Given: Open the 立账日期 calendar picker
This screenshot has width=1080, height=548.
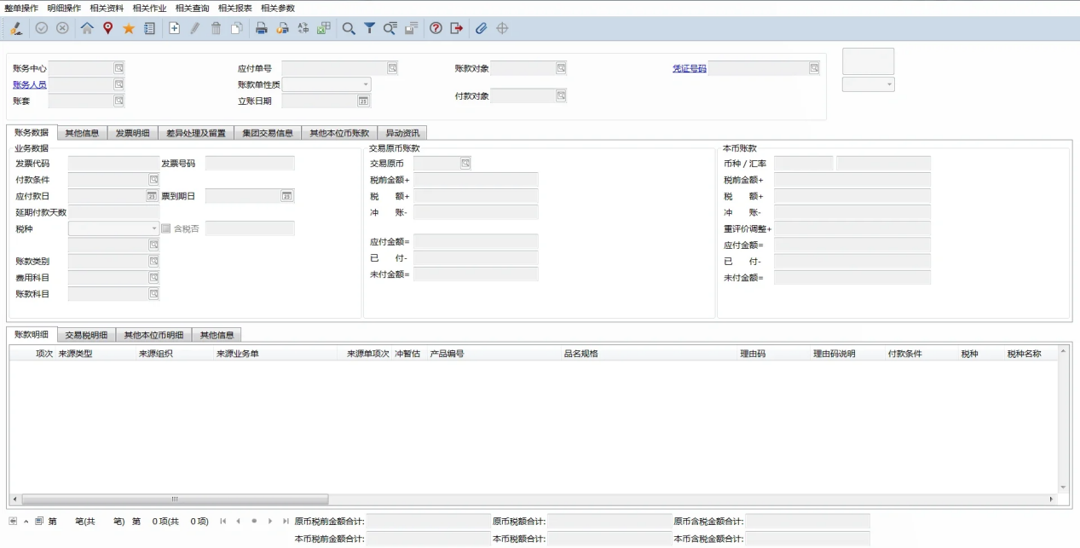Looking at the screenshot, I should pos(364,100).
